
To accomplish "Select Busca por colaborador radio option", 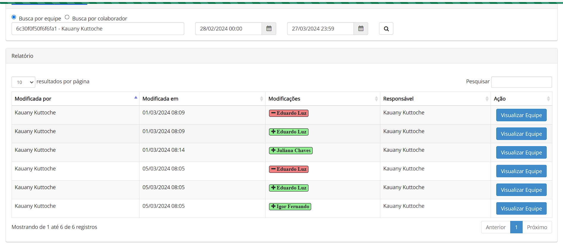I will (x=67, y=17).
